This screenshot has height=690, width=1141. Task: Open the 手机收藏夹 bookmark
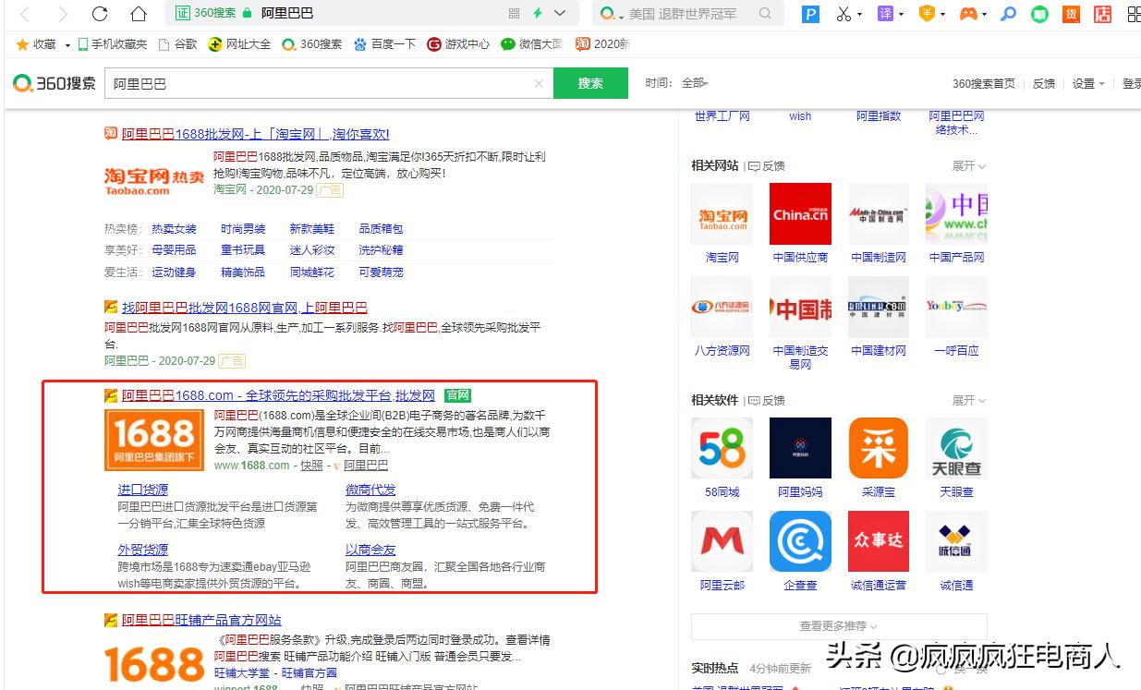[112, 44]
